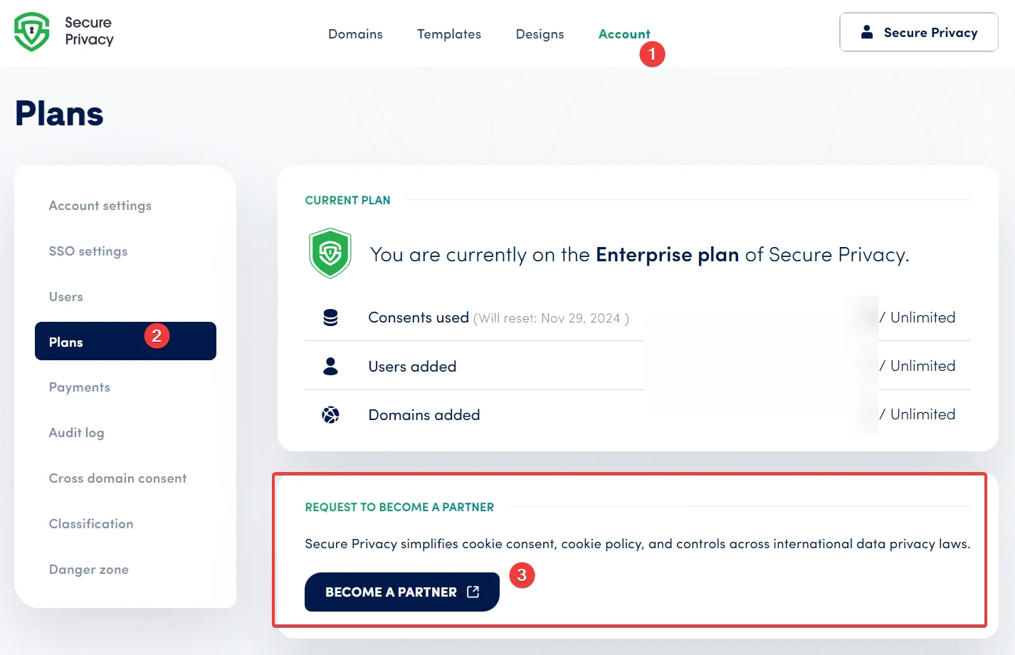The height and width of the screenshot is (655, 1015).
Task: Click the Domains added globe icon
Action: point(330,414)
